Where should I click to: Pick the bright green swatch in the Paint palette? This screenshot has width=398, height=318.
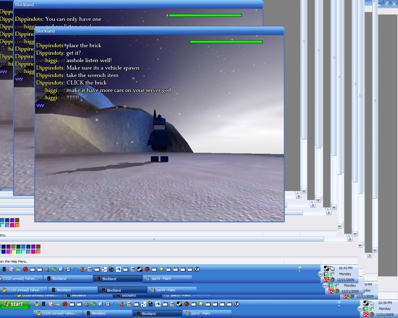coord(19,252)
